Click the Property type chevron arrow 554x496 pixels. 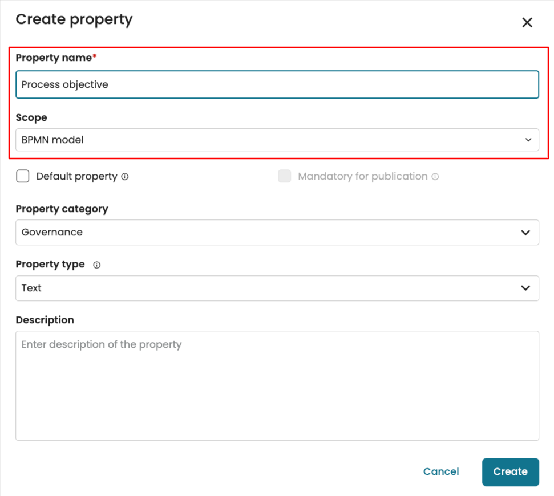point(525,288)
